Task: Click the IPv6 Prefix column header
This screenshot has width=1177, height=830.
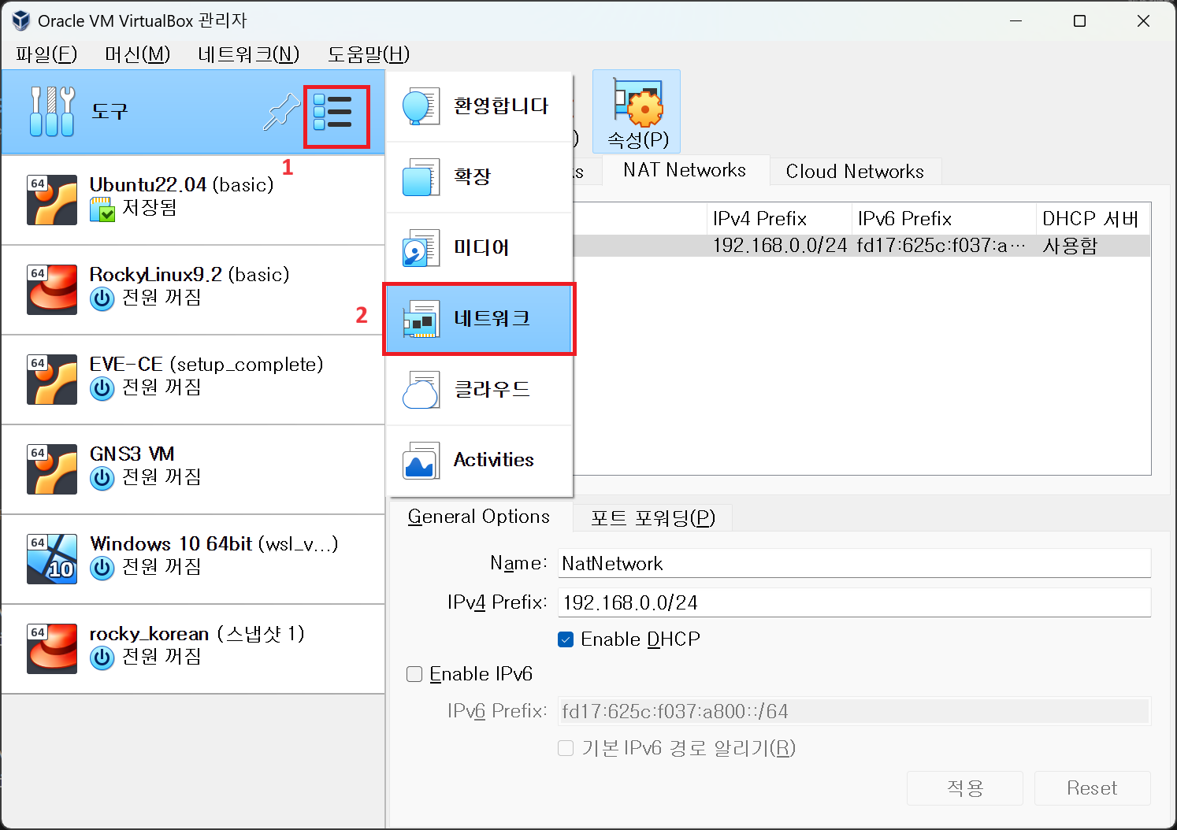Action: point(944,219)
